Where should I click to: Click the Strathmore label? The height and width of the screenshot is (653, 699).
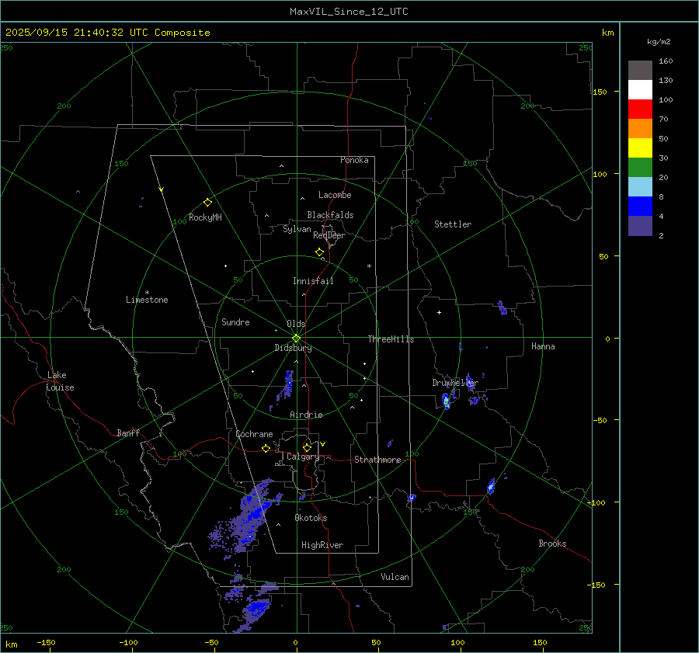click(x=377, y=460)
